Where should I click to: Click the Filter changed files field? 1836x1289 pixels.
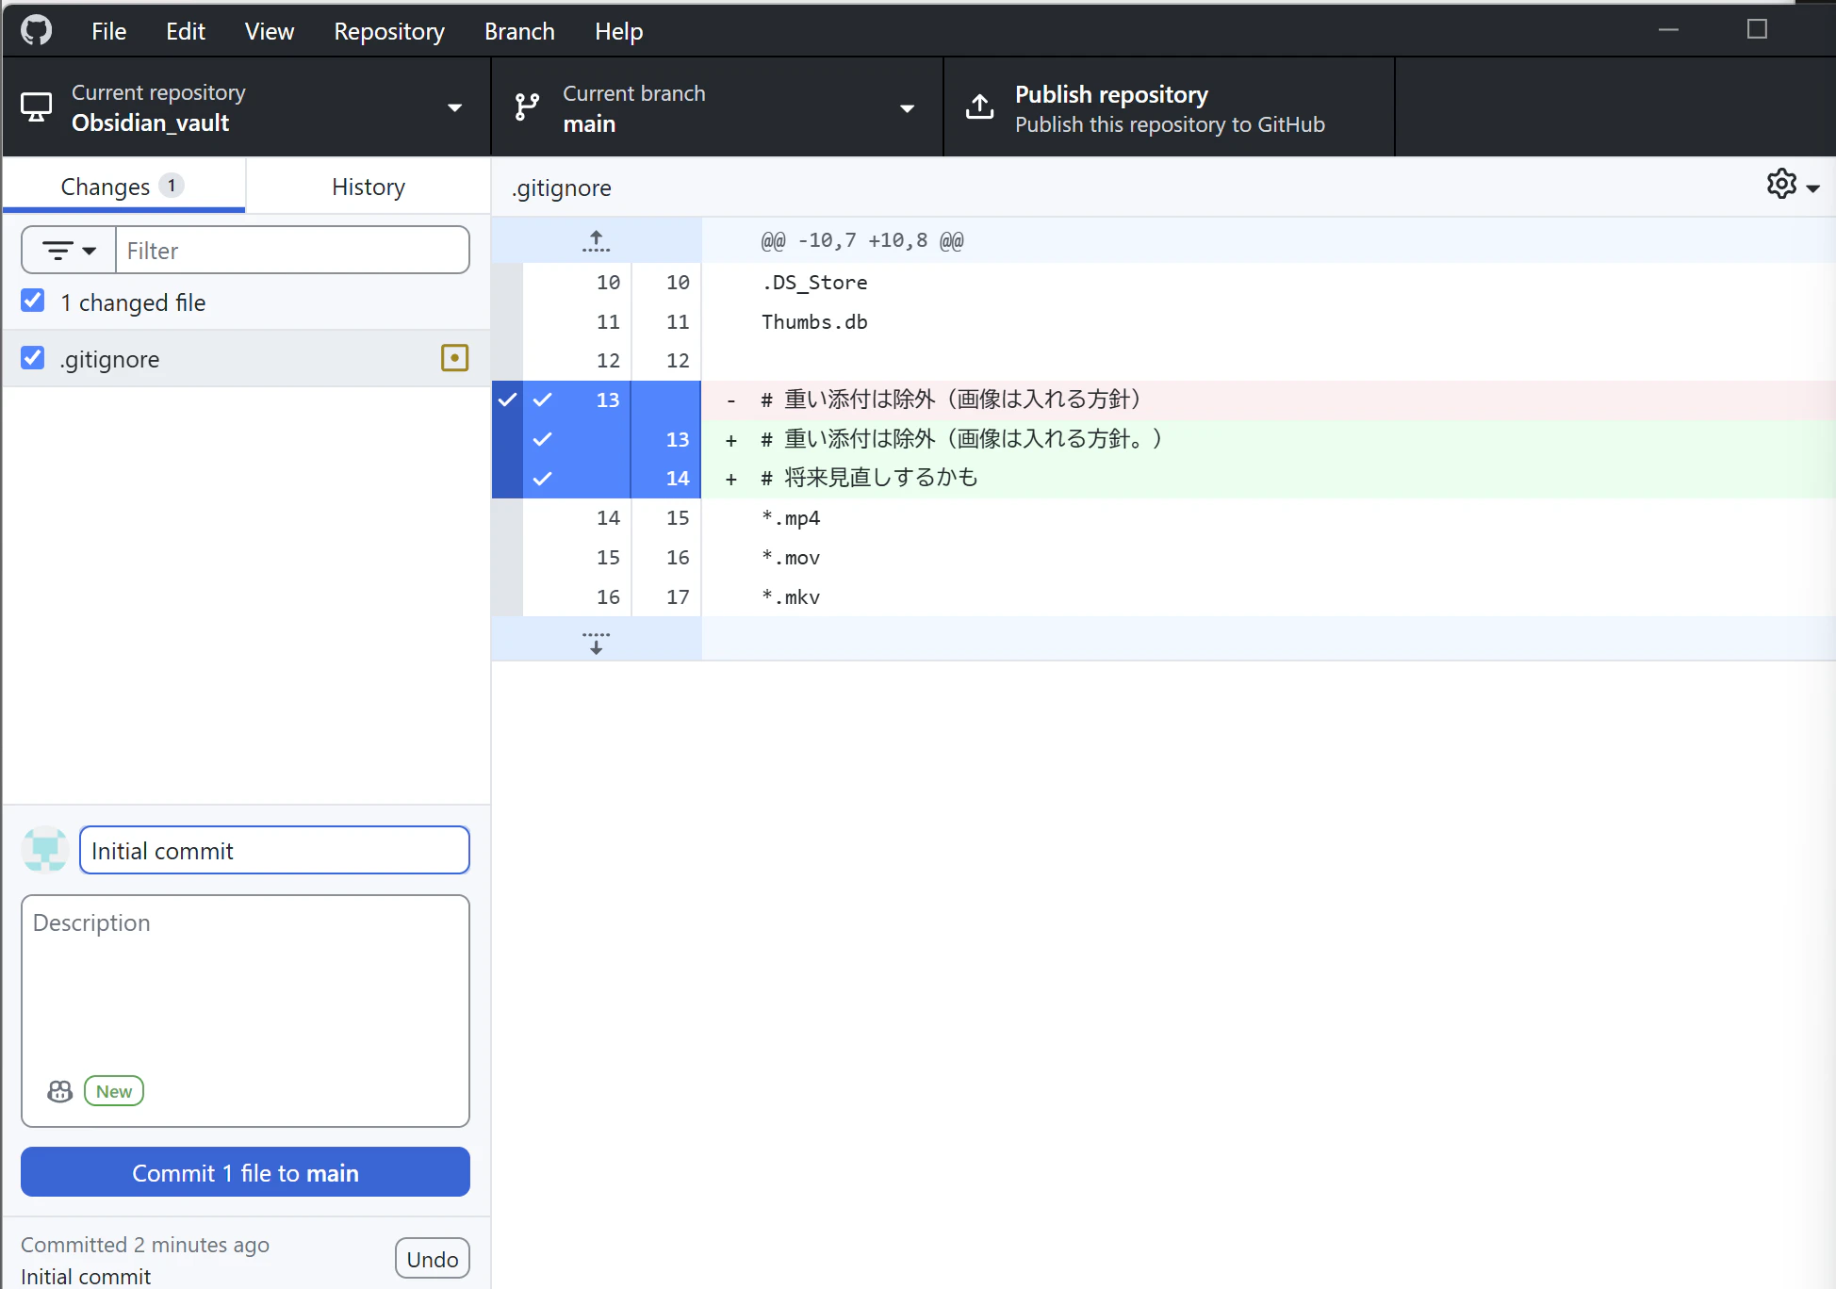point(292,251)
